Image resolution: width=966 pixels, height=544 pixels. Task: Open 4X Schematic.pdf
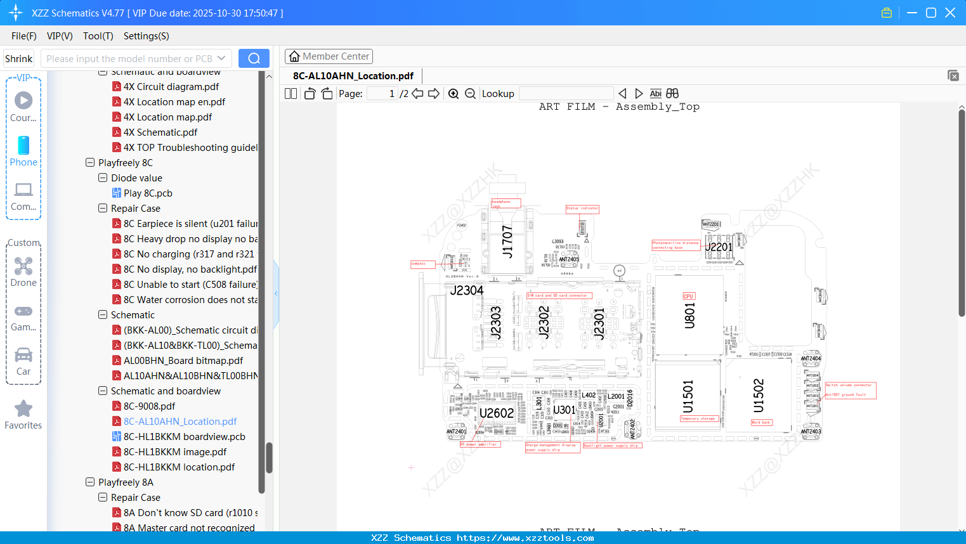(x=155, y=133)
